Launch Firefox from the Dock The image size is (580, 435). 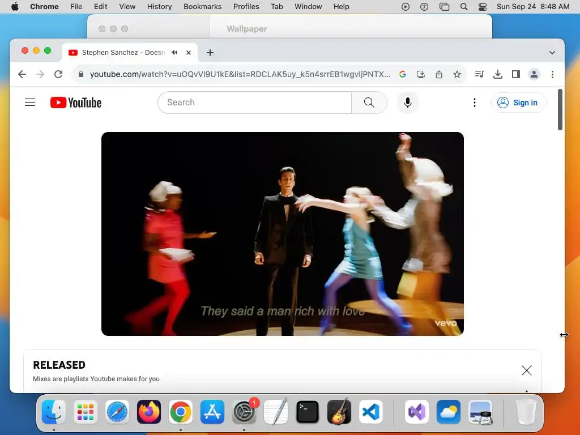pos(149,412)
